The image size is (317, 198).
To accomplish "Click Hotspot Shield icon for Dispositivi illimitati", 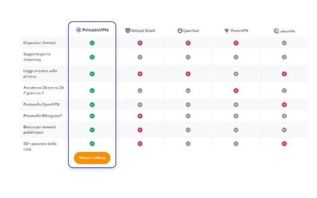I will [140, 43].
